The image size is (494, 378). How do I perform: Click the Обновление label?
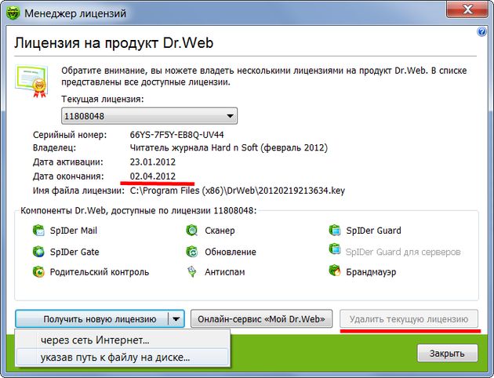pos(231,252)
